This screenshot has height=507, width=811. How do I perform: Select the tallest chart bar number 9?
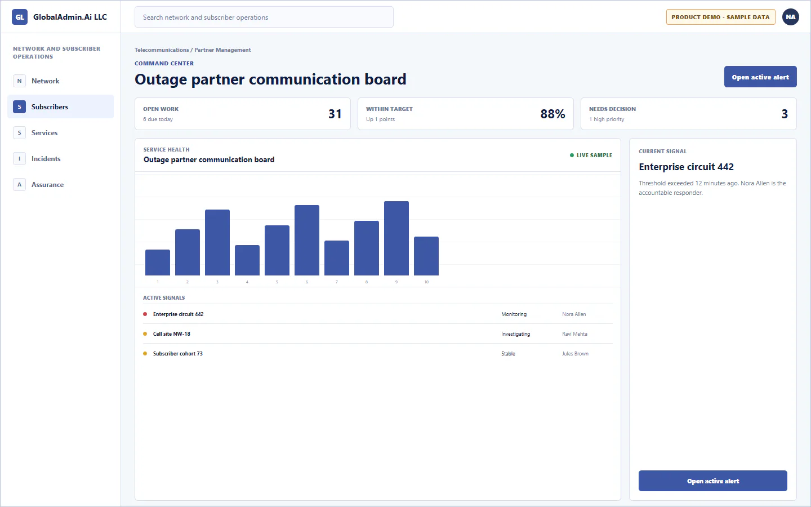point(396,238)
